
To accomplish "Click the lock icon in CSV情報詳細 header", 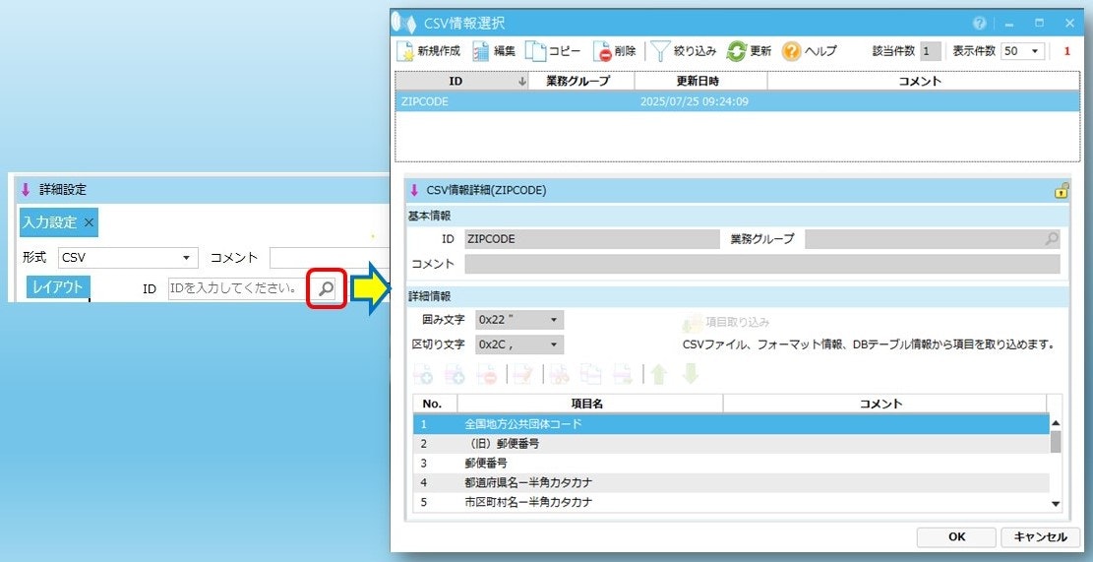I will [x=1061, y=190].
